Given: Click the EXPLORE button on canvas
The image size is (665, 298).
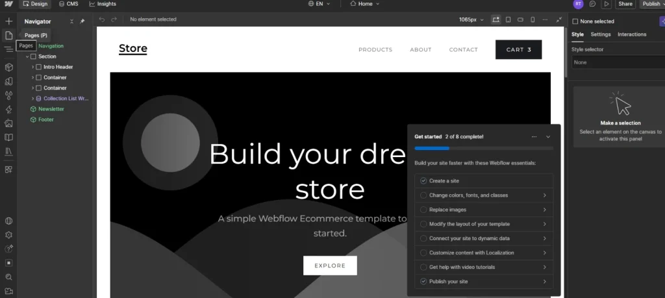Looking at the screenshot, I should tap(330, 266).
